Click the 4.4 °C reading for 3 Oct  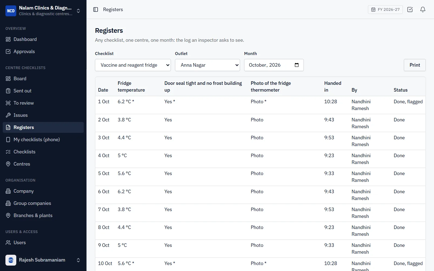click(x=124, y=138)
